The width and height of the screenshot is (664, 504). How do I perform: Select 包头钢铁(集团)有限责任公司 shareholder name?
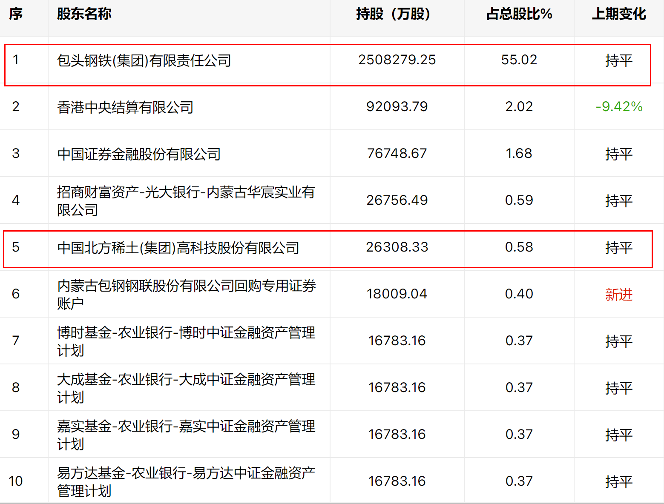coord(144,60)
